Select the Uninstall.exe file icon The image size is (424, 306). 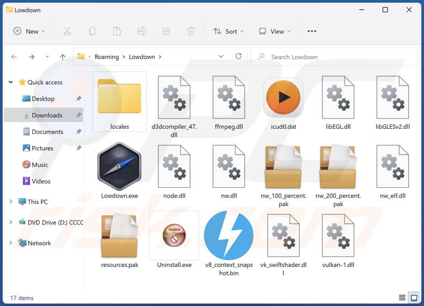coord(174,235)
